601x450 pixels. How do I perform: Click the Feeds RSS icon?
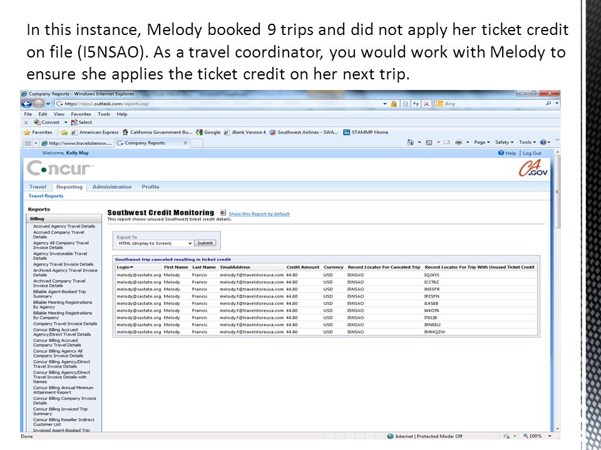(x=429, y=142)
